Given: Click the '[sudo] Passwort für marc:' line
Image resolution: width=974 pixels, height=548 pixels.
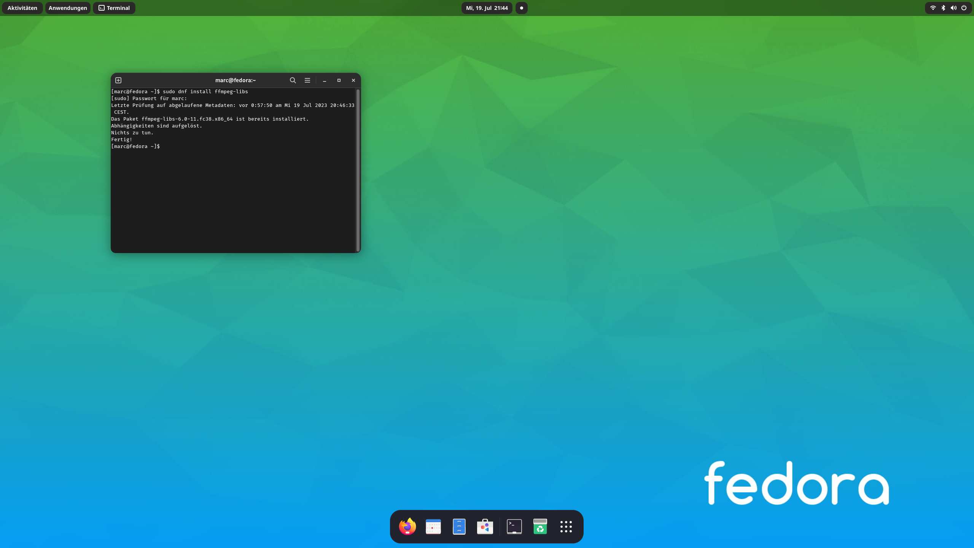Looking at the screenshot, I should point(149,99).
